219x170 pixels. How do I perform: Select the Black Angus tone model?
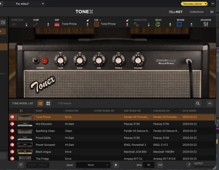(112, 152)
